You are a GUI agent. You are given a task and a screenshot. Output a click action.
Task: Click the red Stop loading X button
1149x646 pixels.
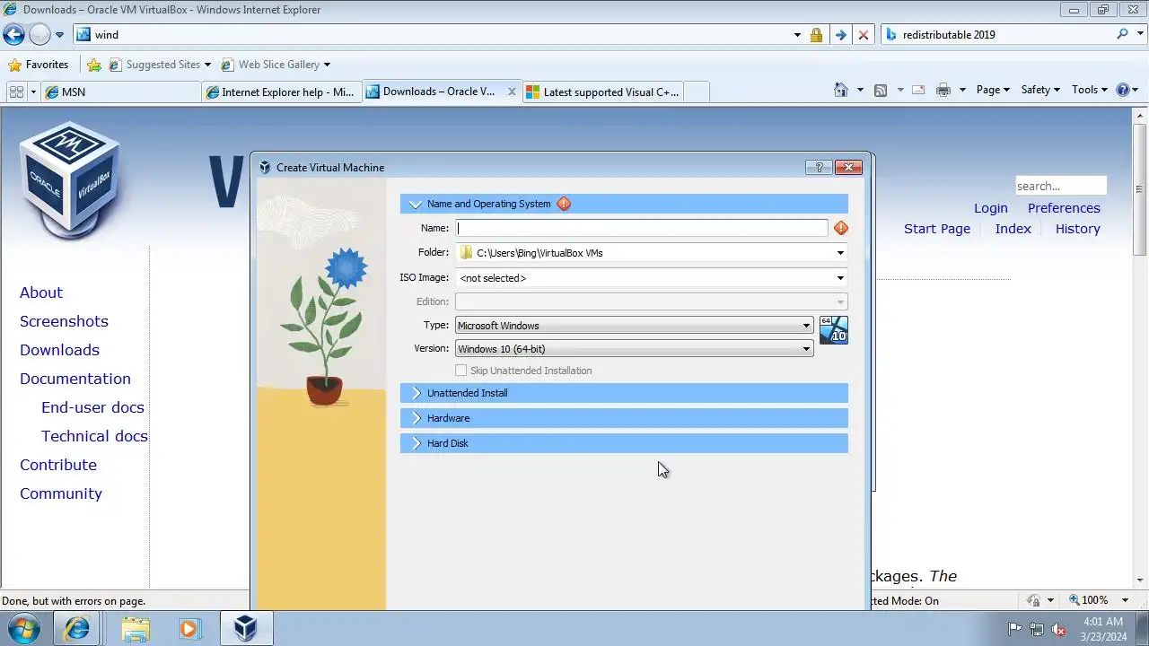[x=864, y=35]
